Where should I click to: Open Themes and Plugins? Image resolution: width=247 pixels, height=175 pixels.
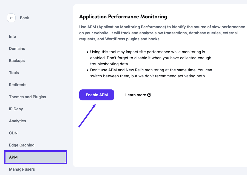click(27, 97)
